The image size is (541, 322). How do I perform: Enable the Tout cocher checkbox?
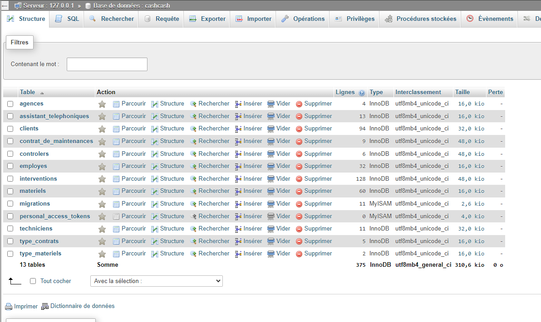click(x=33, y=281)
